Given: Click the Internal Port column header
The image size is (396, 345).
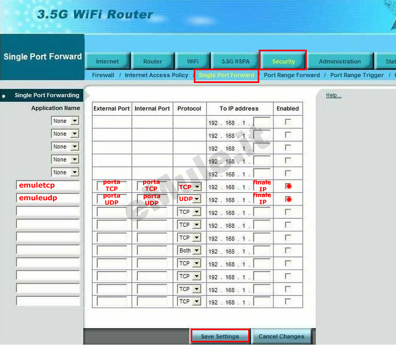Looking at the screenshot, I should [152, 108].
